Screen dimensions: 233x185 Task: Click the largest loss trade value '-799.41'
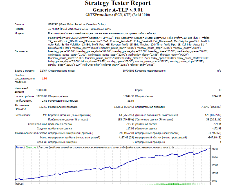pos(217,124)
